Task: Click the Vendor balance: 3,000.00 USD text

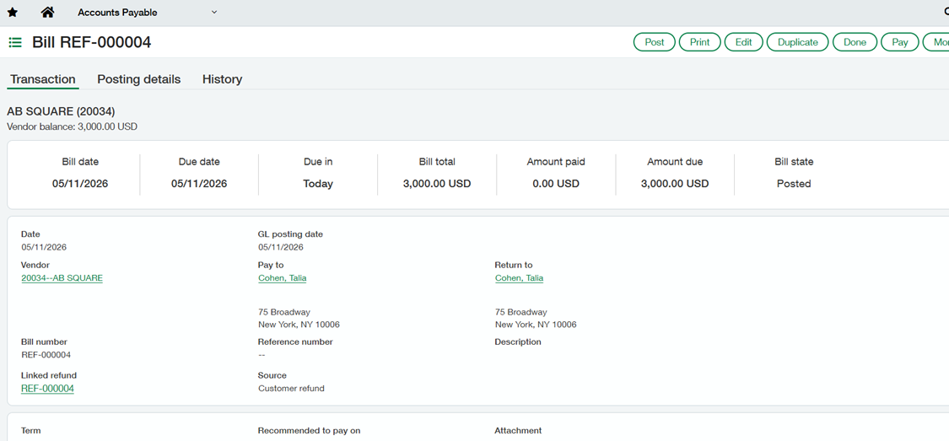Action: click(72, 127)
